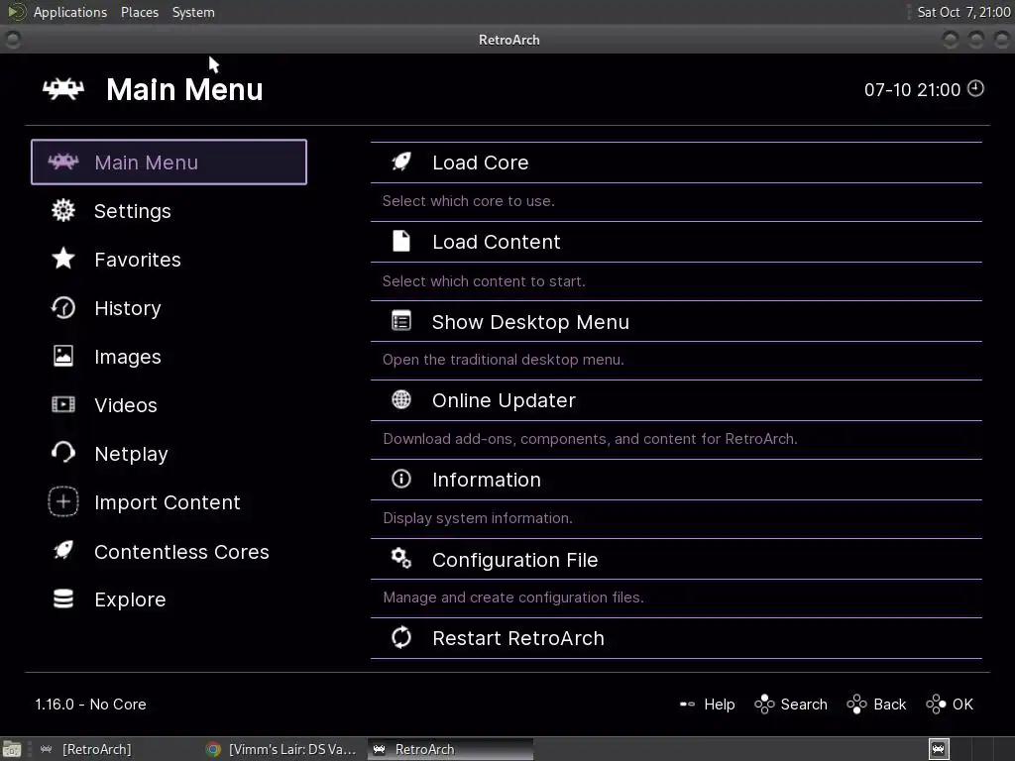Click the 'Main Menu' page heading
This screenshot has height=761, width=1015.
[184, 89]
